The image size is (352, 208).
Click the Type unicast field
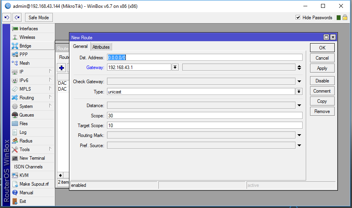(201, 92)
